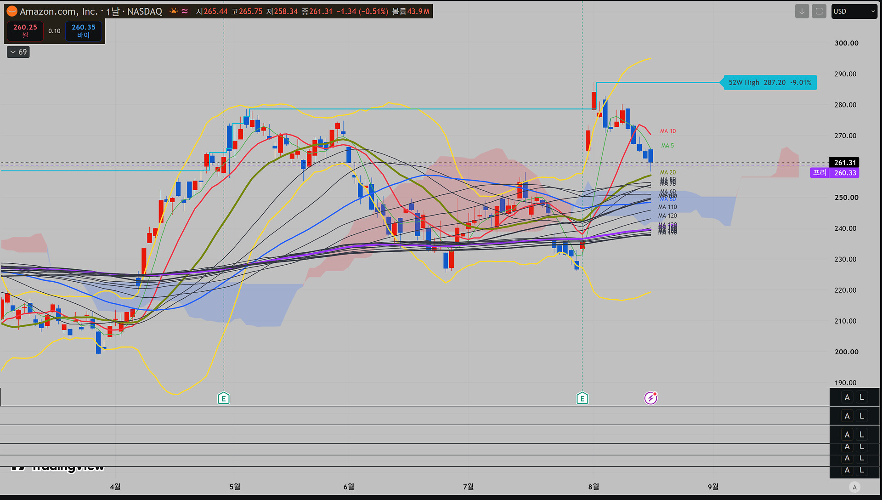Toggle A button on the bottom-most pane row

pos(847,470)
